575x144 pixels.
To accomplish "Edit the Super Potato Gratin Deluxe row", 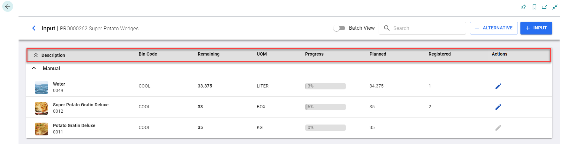I will (498, 107).
